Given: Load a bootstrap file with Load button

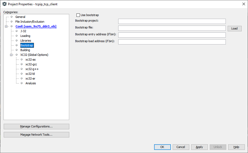Looking at the screenshot, I should 234,29.
